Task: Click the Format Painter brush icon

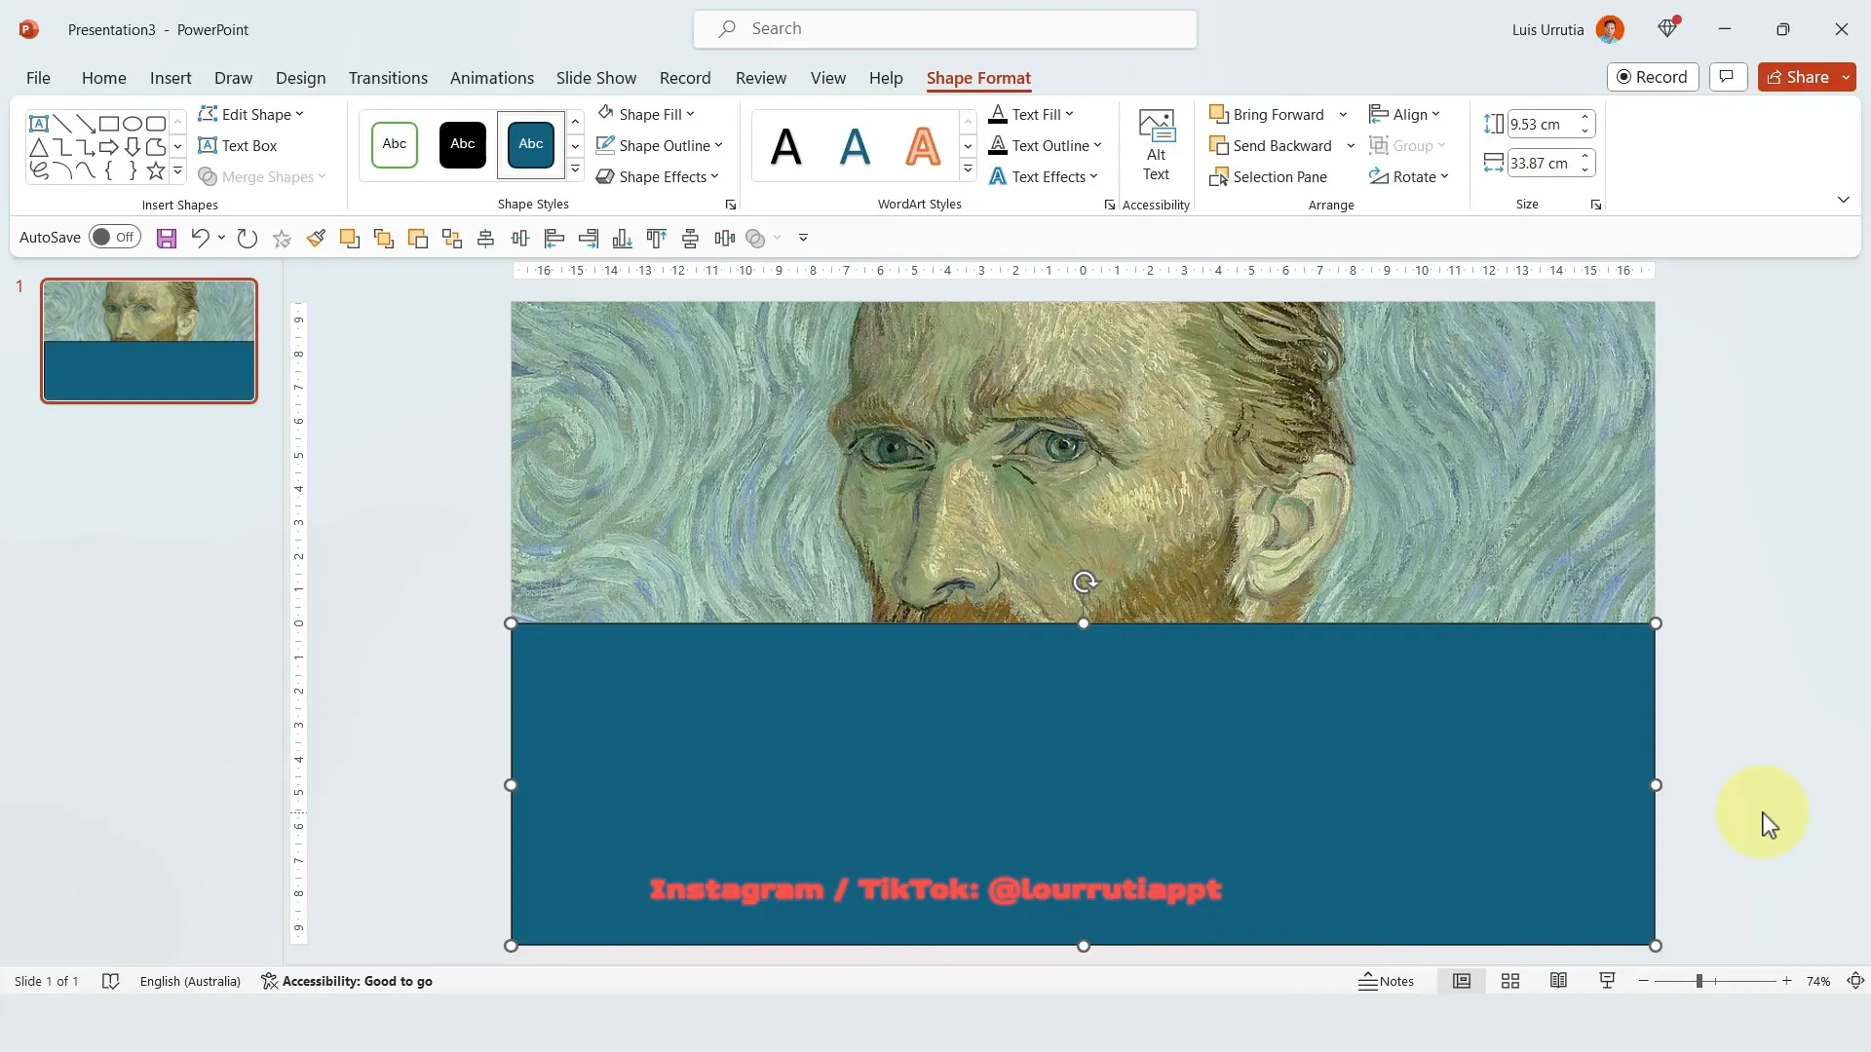Action: coord(316,239)
